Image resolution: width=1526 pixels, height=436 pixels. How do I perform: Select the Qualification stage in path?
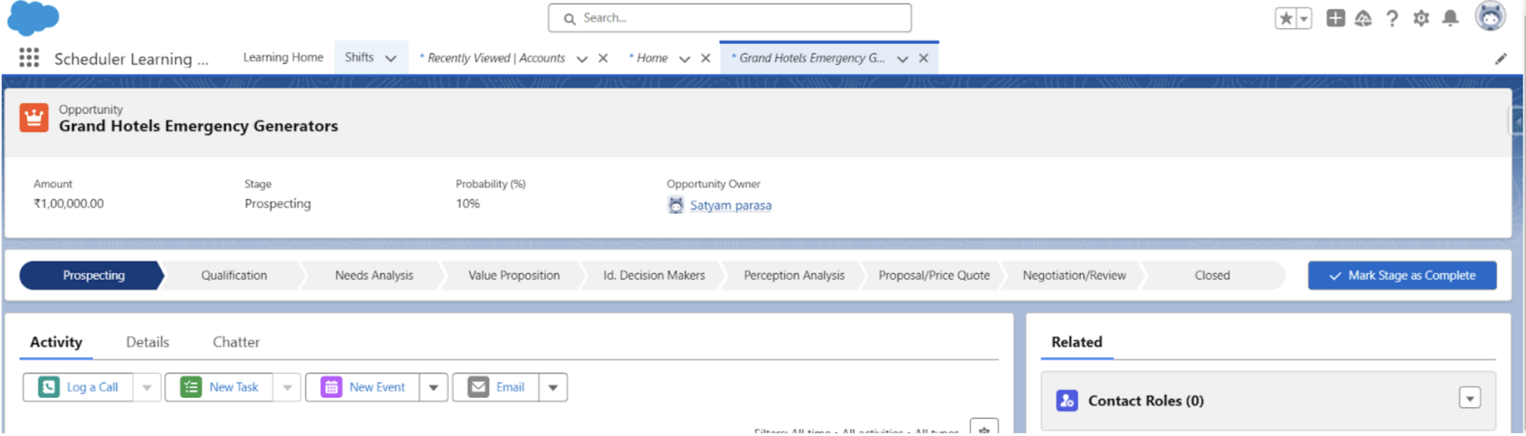click(x=234, y=275)
